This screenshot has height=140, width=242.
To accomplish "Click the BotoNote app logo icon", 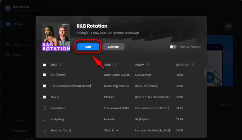I will pyautogui.click(x=8, y=8).
